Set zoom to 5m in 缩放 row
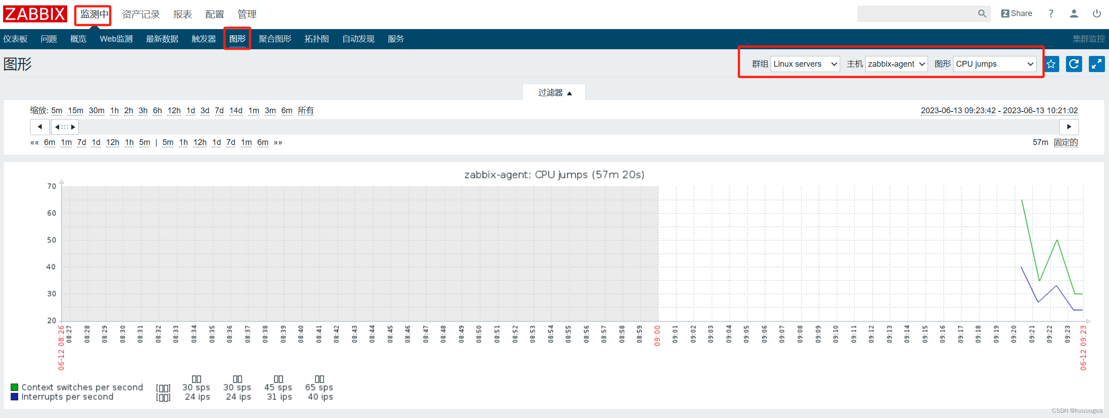Image resolution: width=1109 pixels, height=418 pixels. coord(57,111)
